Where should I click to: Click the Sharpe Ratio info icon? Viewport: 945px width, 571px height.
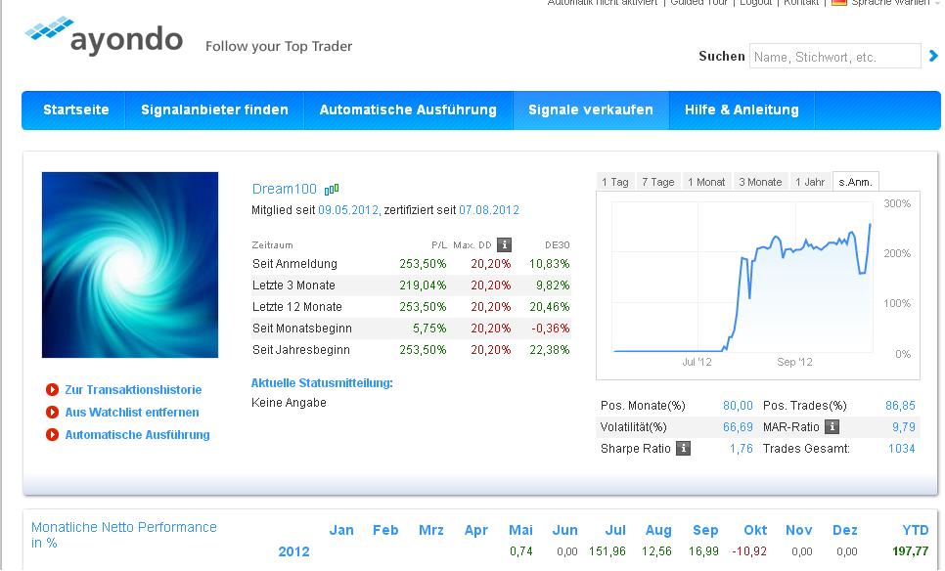tap(683, 449)
